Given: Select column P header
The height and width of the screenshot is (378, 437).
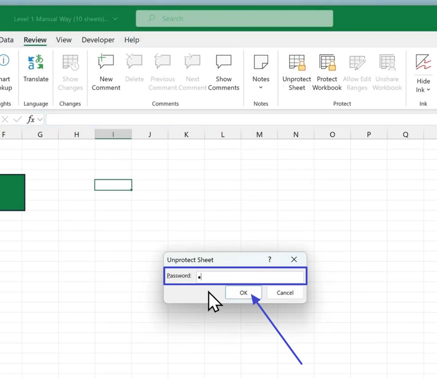Looking at the screenshot, I should (x=369, y=135).
